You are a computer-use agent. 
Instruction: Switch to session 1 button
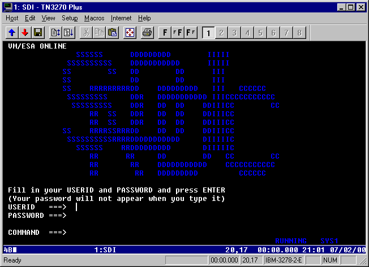click(x=208, y=32)
